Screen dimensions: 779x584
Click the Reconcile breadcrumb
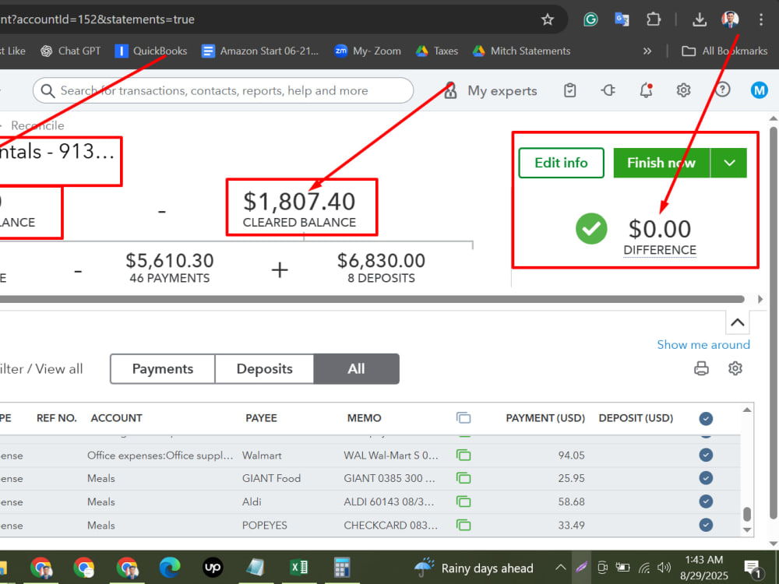pos(37,125)
